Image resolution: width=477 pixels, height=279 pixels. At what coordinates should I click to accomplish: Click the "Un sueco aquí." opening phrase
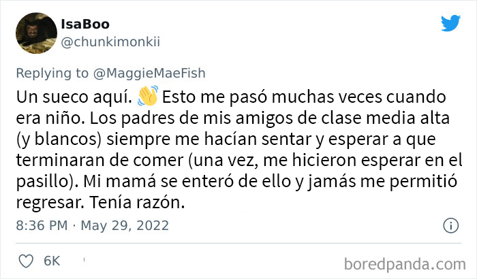tap(74, 97)
